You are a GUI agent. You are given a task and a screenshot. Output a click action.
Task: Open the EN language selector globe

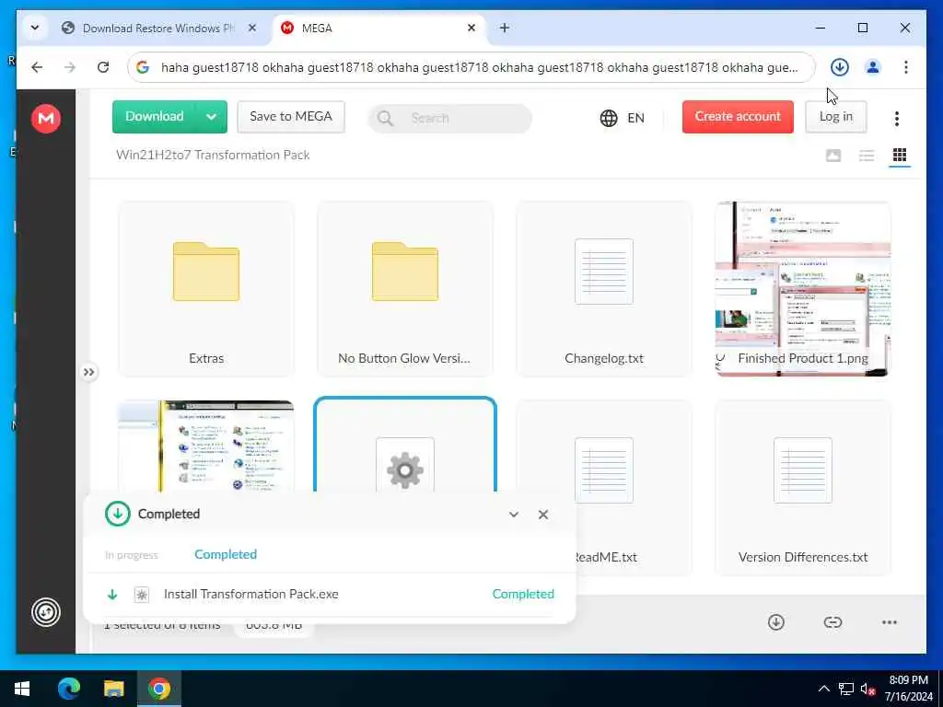622,118
